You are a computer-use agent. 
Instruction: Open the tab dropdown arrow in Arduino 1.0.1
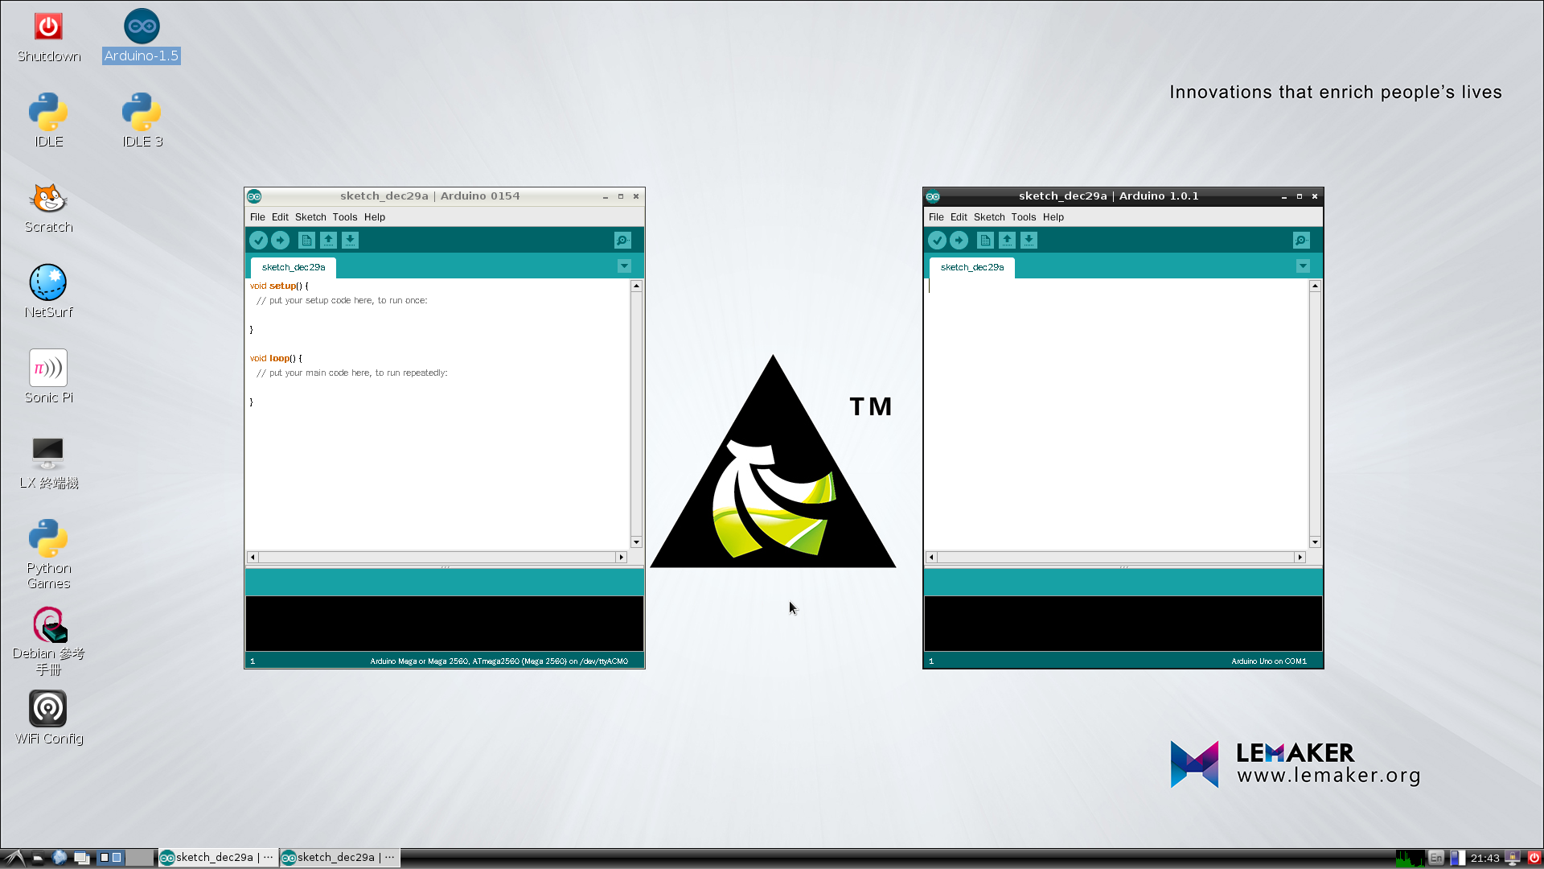click(1303, 266)
